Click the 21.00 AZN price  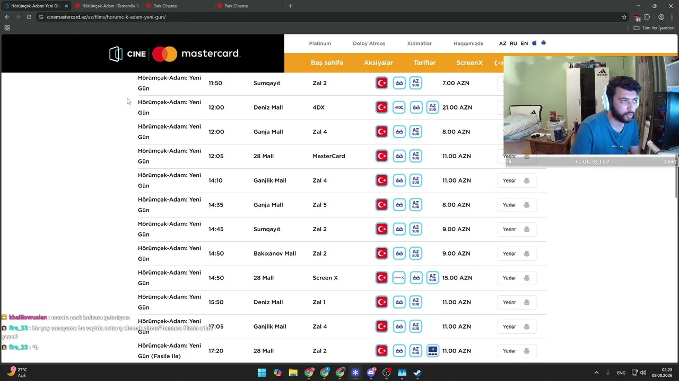(x=457, y=107)
